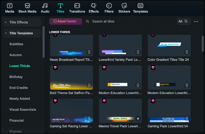Click the category sidebar scrollbar
Image resolution: width=205 pixels, height=134 pixels.
point(44,42)
